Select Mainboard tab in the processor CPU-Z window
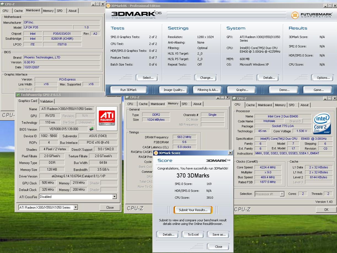The width and height of the screenshot is (337, 253). coord(265,105)
